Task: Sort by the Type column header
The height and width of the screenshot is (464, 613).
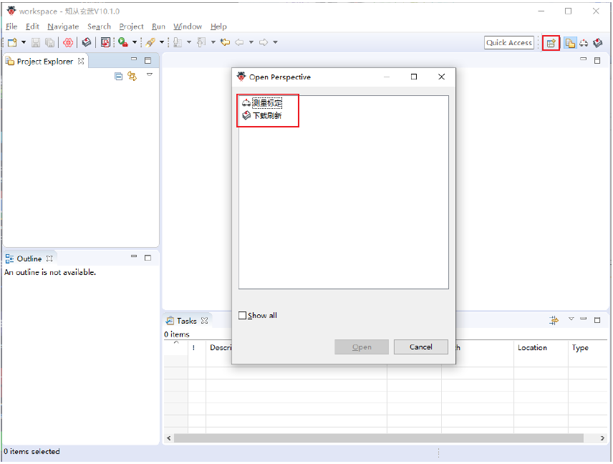Action: [589, 347]
